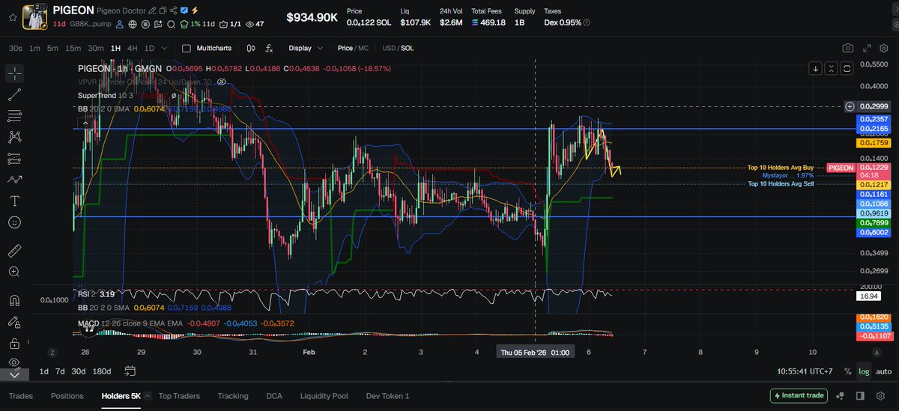The width and height of the screenshot is (899, 411).
Task: Set chart range to 180d
Action: pyautogui.click(x=101, y=371)
